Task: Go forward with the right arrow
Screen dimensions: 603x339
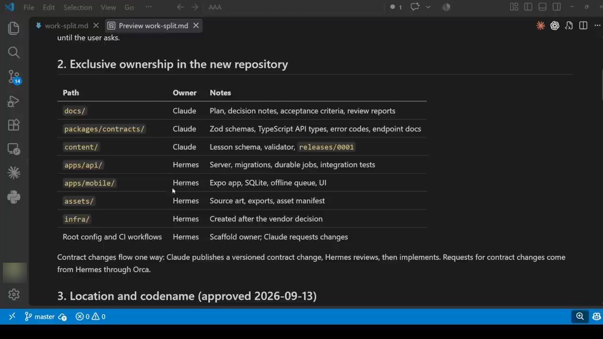Action: pyautogui.click(x=195, y=7)
